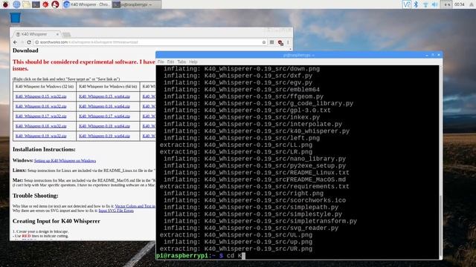Screen dimensions: 476x267
Task: Click the requirements.txt line in terminal
Action: pyautogui.click(x=254, y=186)
